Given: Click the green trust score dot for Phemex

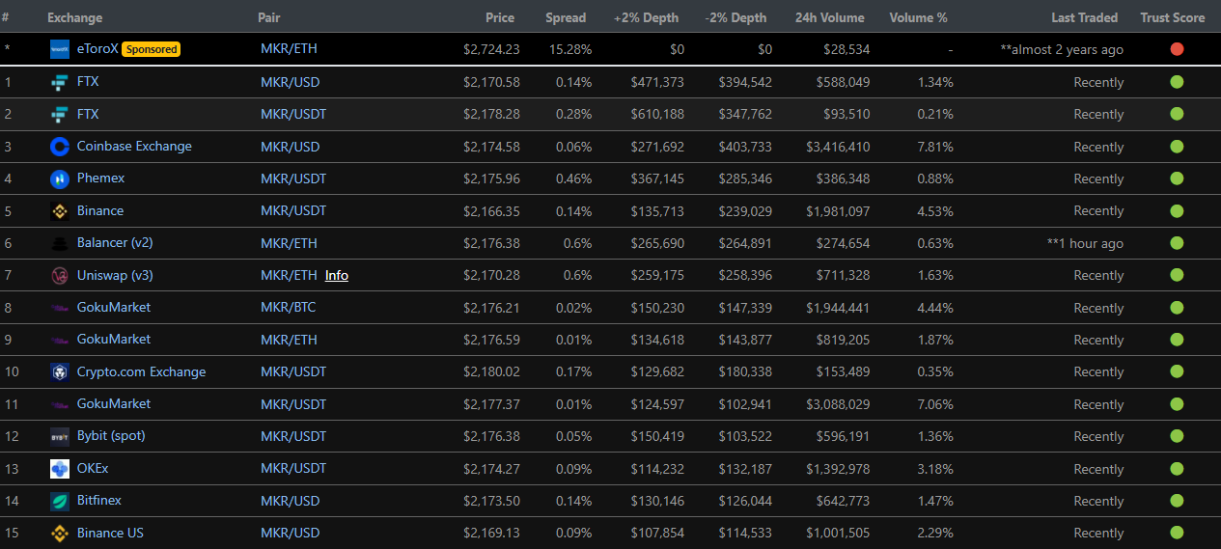Looking at the screenshot, I should pyautogui.click(x=1177, y=178).
